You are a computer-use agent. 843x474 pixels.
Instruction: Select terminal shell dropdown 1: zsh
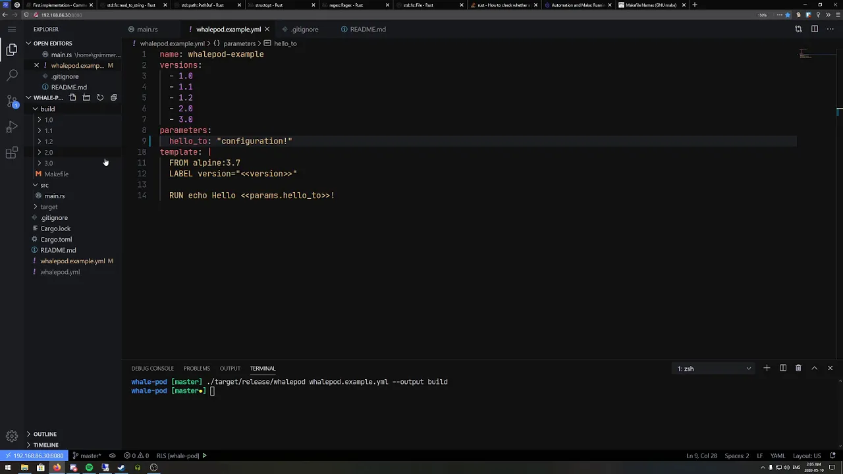click(714, 369)
